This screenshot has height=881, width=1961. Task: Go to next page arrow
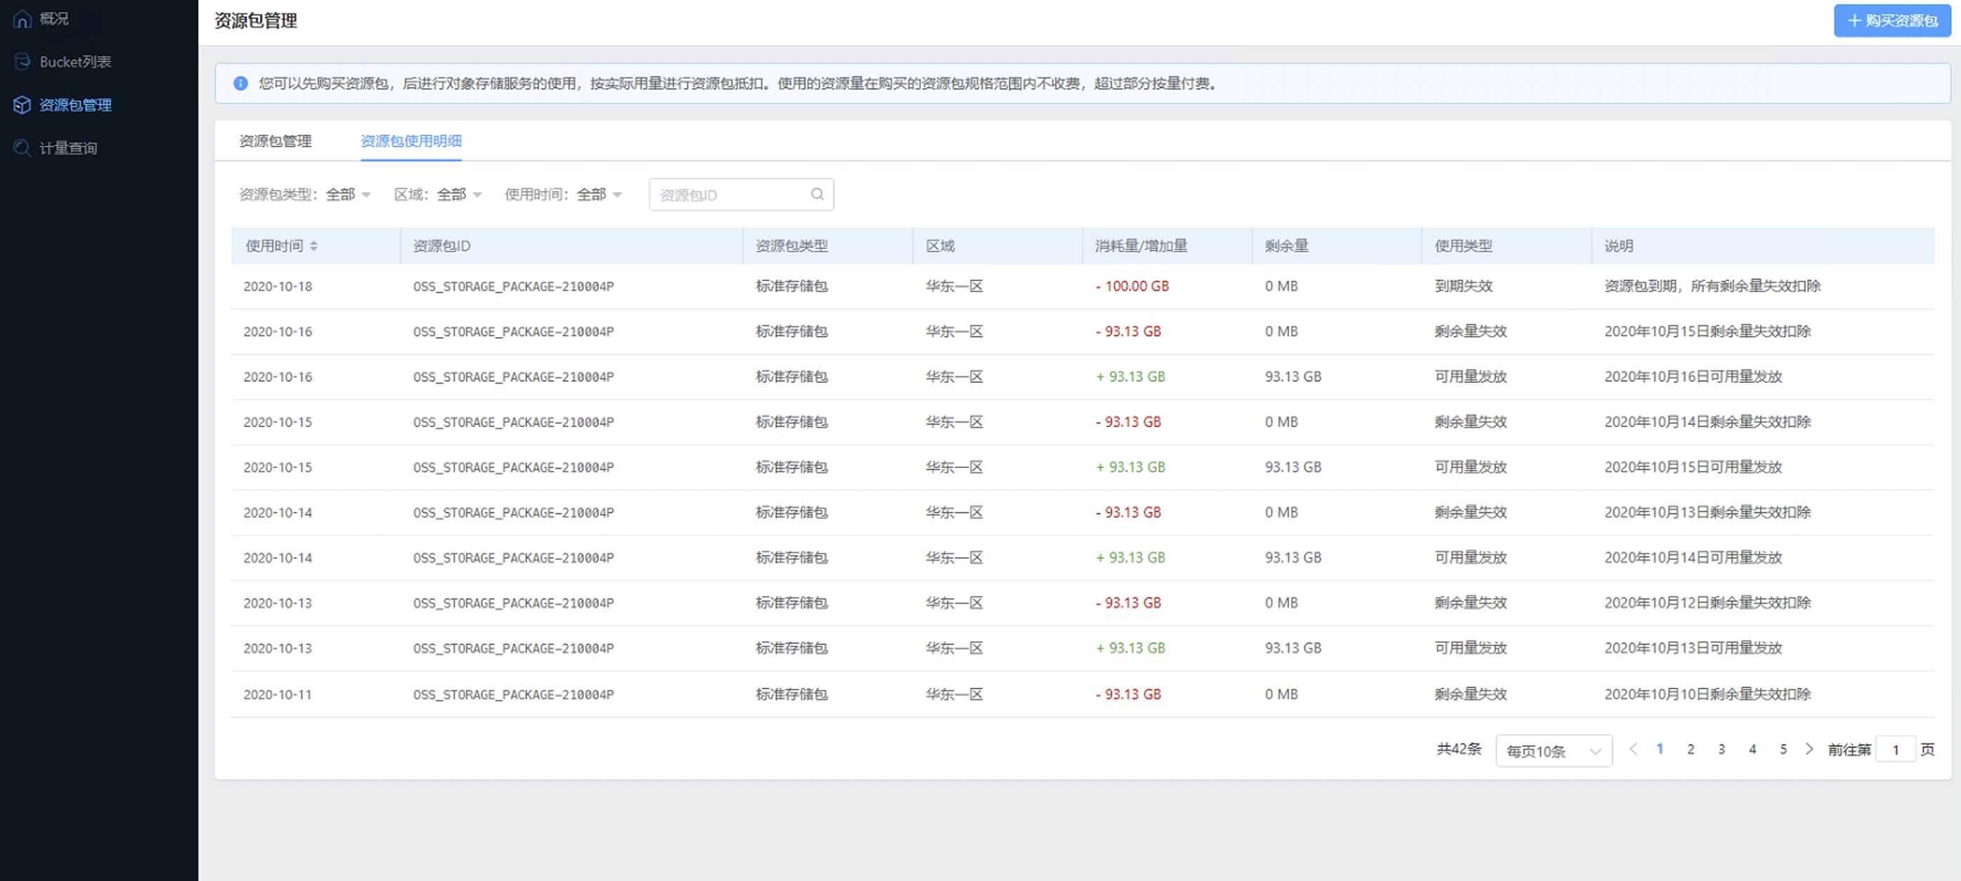click(x=1808, y=749)
